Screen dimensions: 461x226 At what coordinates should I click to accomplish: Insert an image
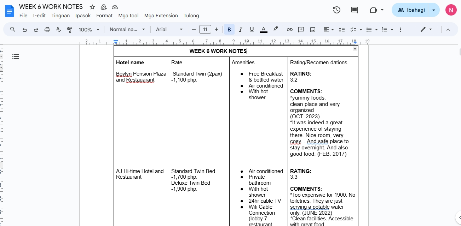[313, 30]
